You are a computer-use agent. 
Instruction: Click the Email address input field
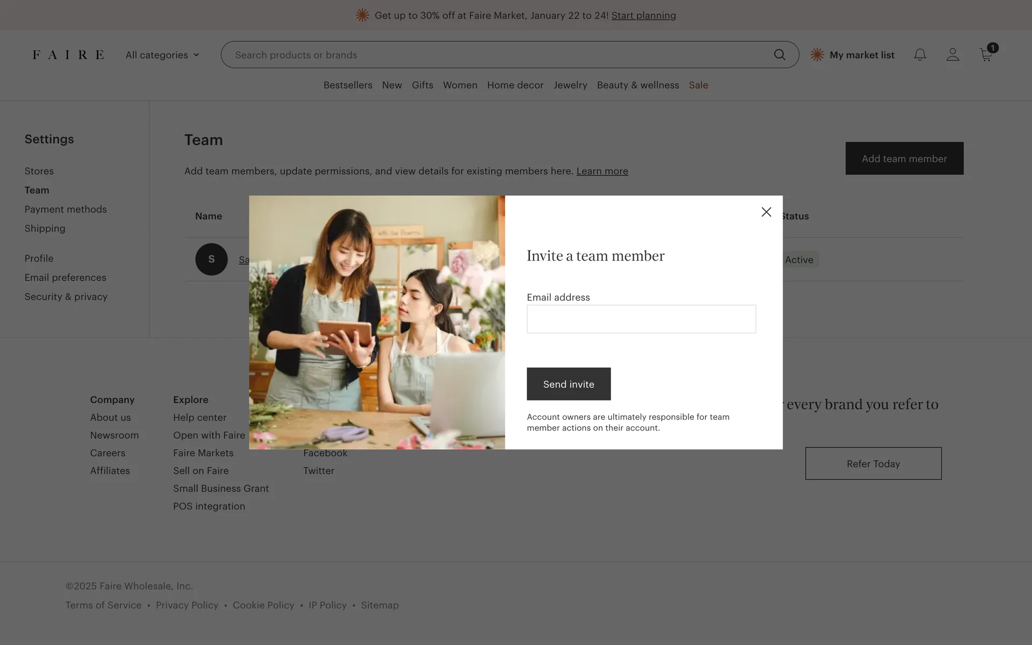coord(641,319)
